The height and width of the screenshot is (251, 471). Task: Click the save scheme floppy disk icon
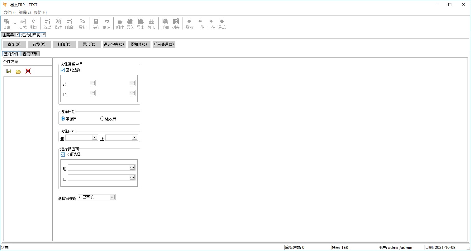tap(9, 71)
